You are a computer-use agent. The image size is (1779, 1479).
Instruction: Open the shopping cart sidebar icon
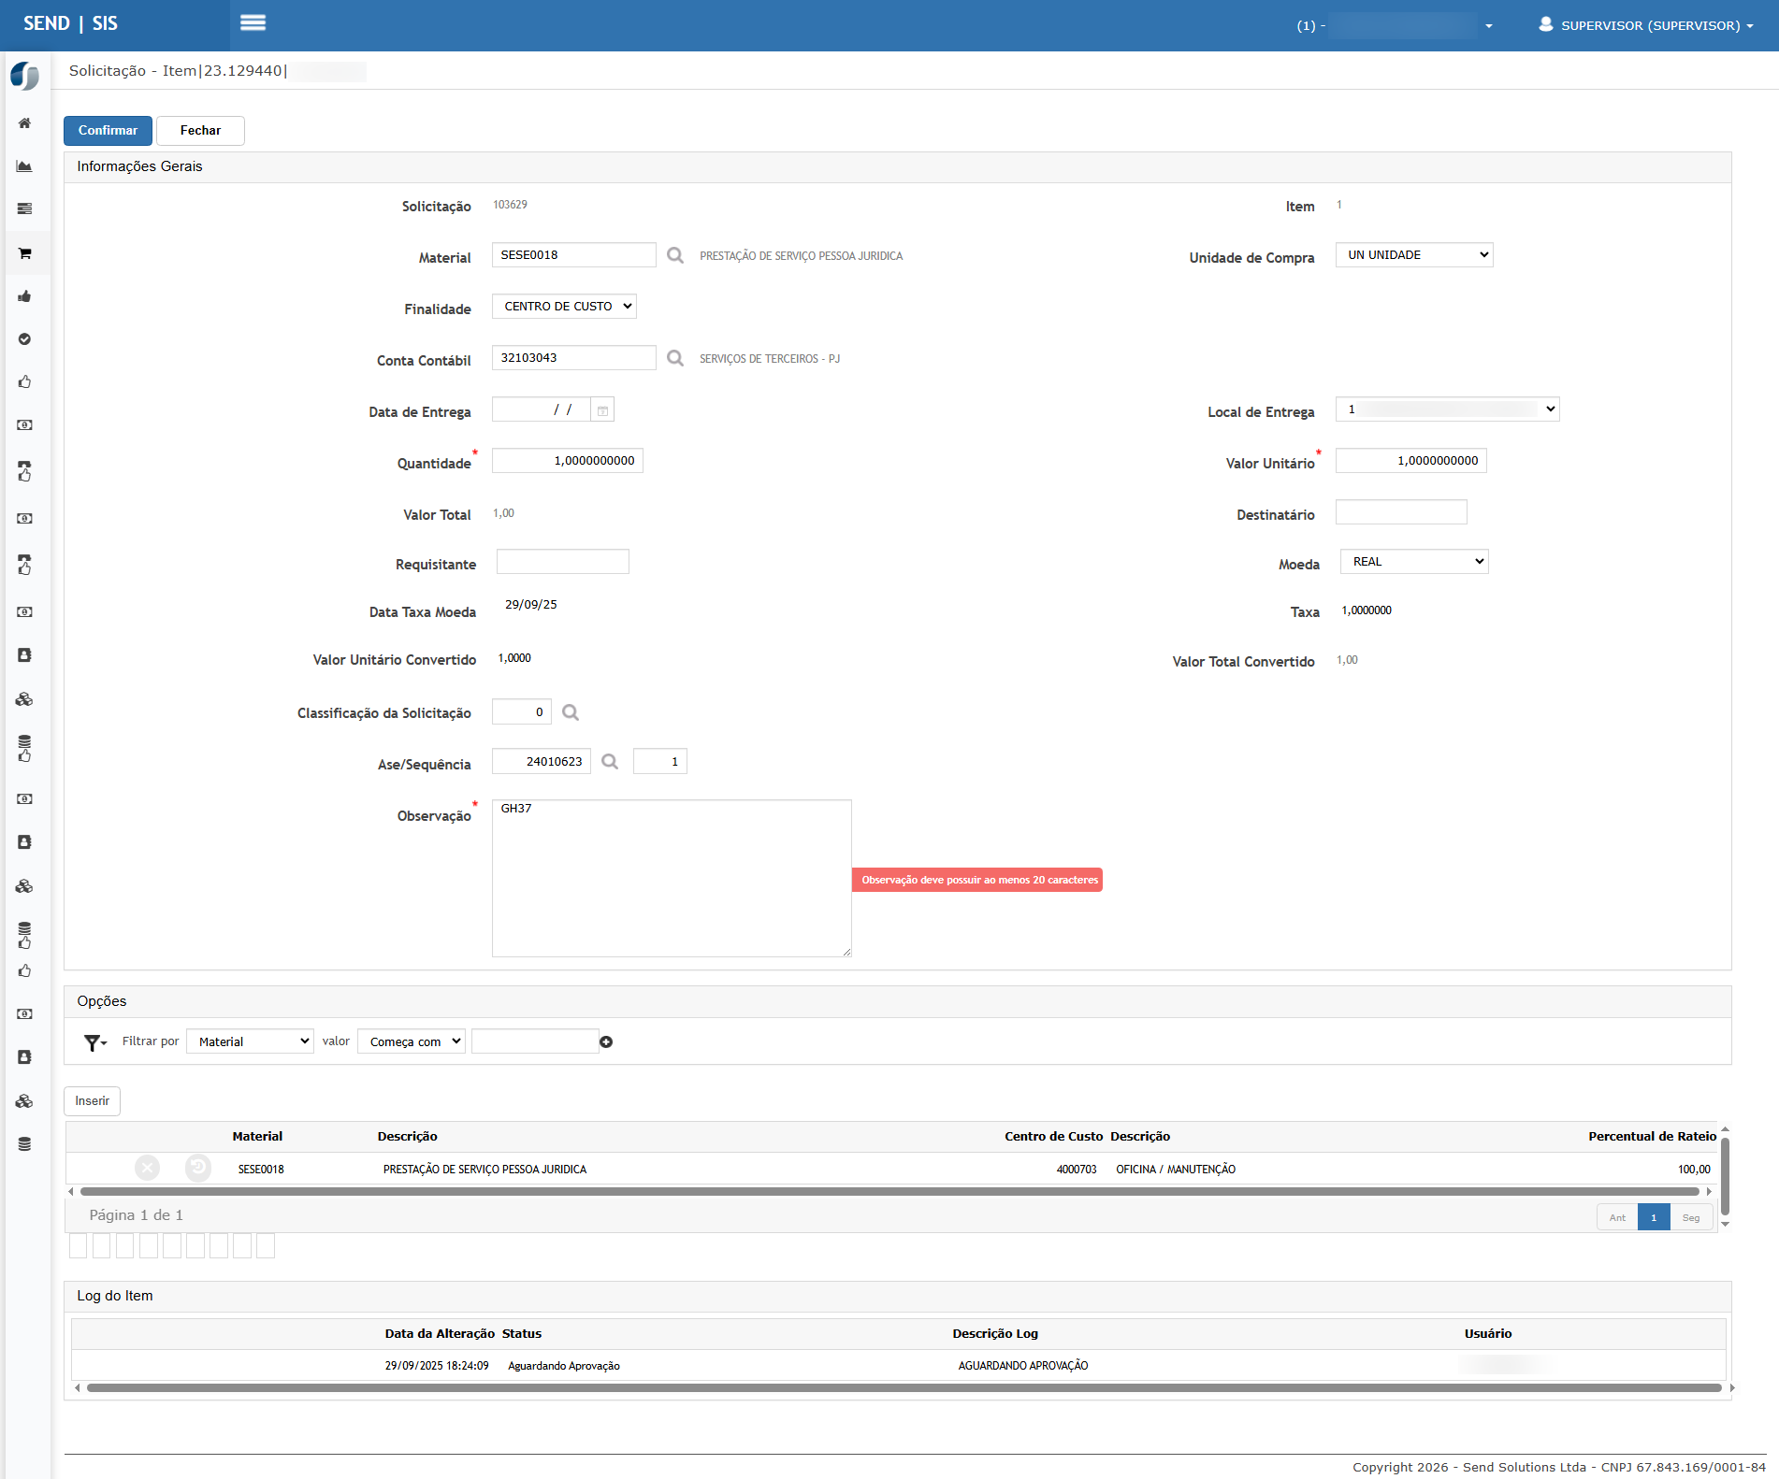[x=25, y=253]
